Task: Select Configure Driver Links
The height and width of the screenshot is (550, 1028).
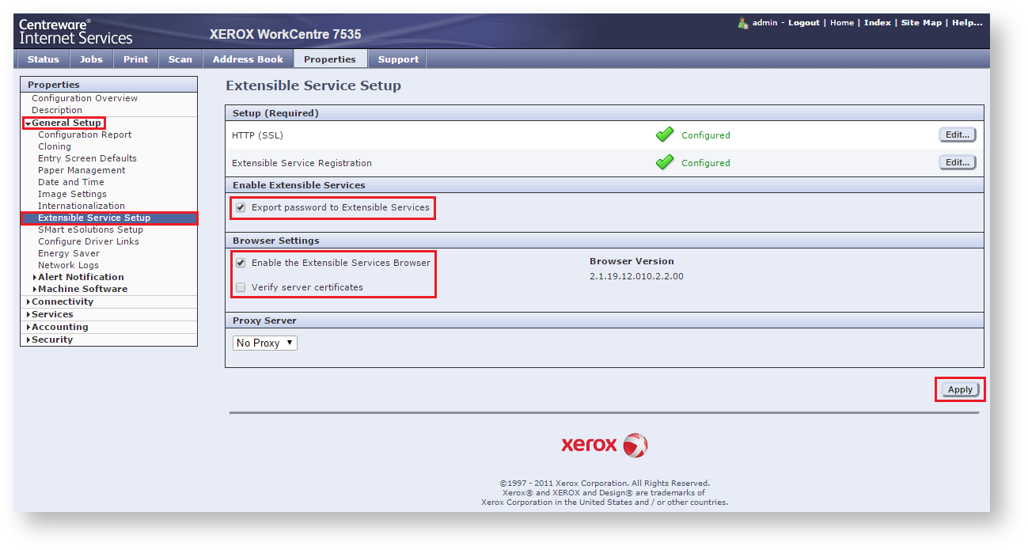Action: point(89,241)
